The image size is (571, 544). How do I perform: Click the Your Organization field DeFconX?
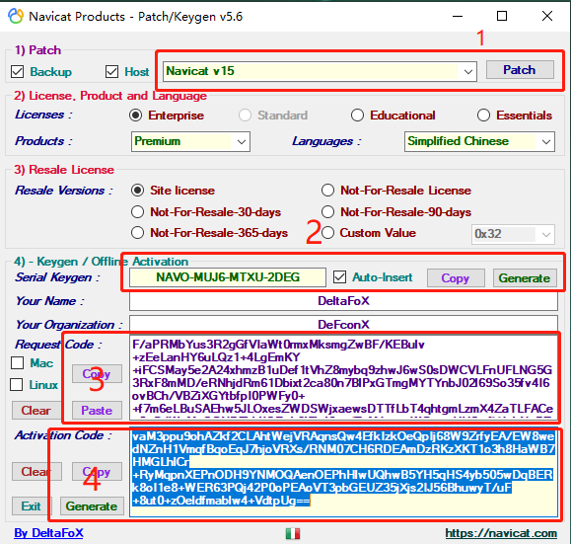[343, 324]
